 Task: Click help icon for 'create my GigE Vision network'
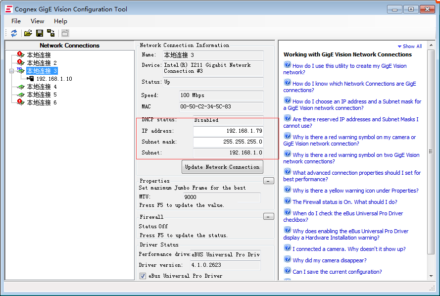pyautogui.click(x=288, y=64)
